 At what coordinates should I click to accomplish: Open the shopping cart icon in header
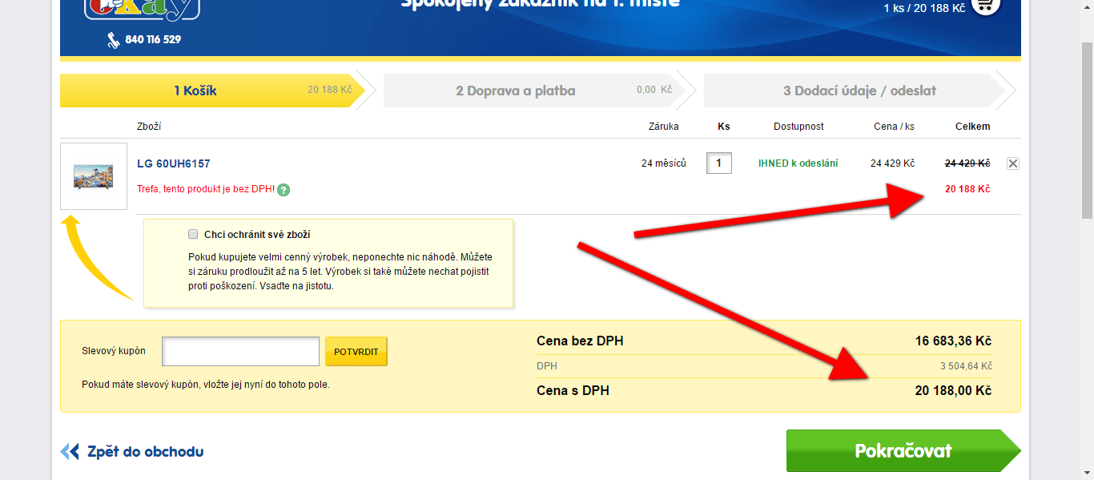985,6
